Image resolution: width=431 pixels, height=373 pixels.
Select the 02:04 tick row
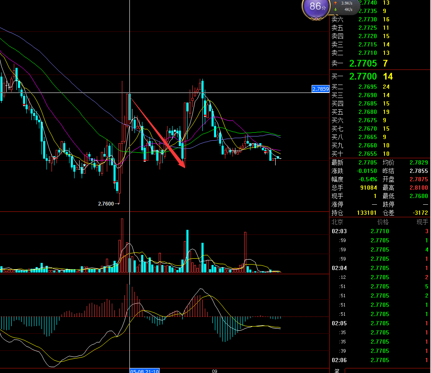[x=380, y=268]
